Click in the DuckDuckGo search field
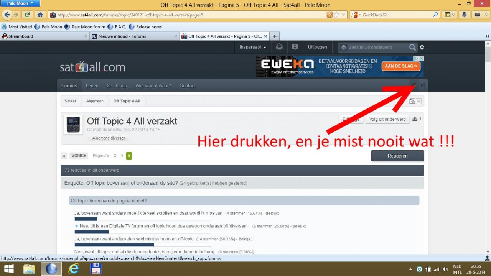This screenshot has height=276, width=491. (397, 15)
